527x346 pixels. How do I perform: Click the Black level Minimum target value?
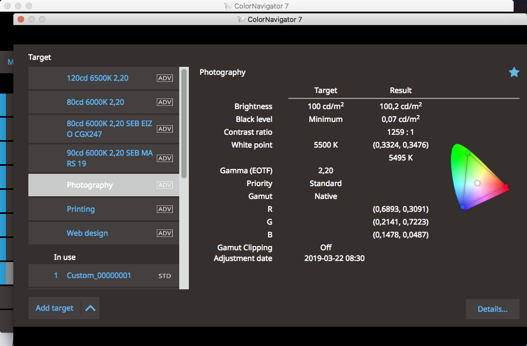326,119
